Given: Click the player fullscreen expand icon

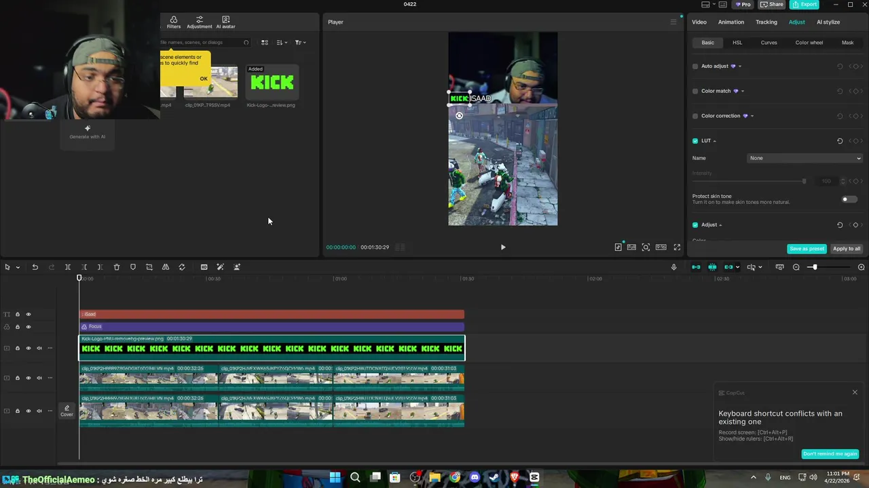Looking at the screenshot, I should pyautogui.click(x=677, y=247).
